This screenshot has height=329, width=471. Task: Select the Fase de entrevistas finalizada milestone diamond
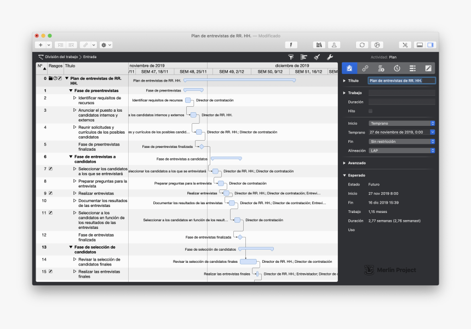[x=240, y=237]
